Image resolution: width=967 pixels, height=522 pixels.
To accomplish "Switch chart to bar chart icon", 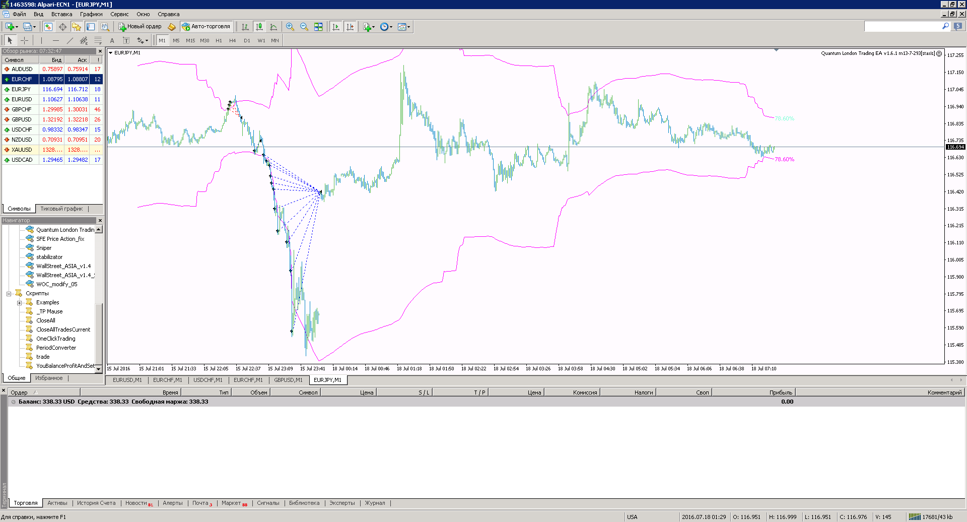I will 245,27.
